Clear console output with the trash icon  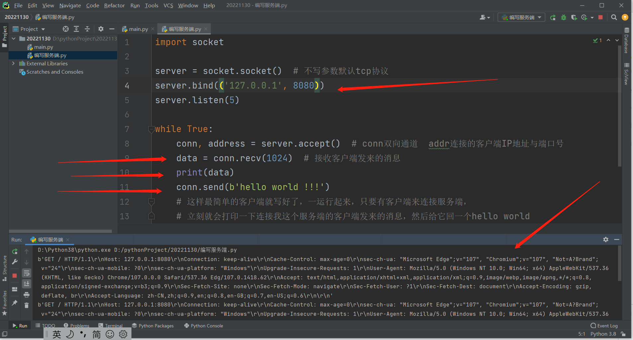27,305
